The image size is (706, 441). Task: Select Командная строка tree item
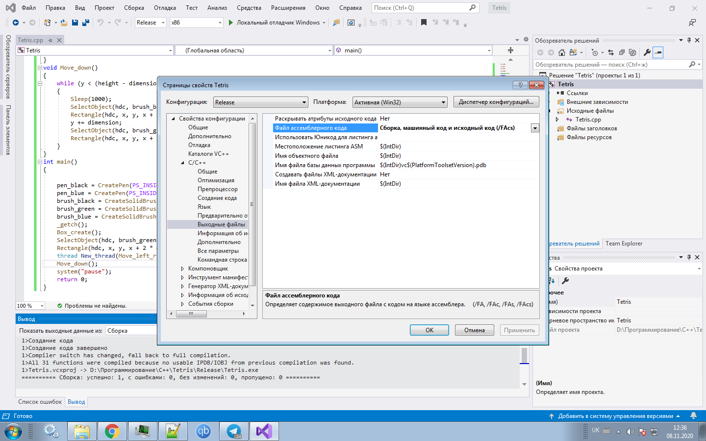point(222,260)
